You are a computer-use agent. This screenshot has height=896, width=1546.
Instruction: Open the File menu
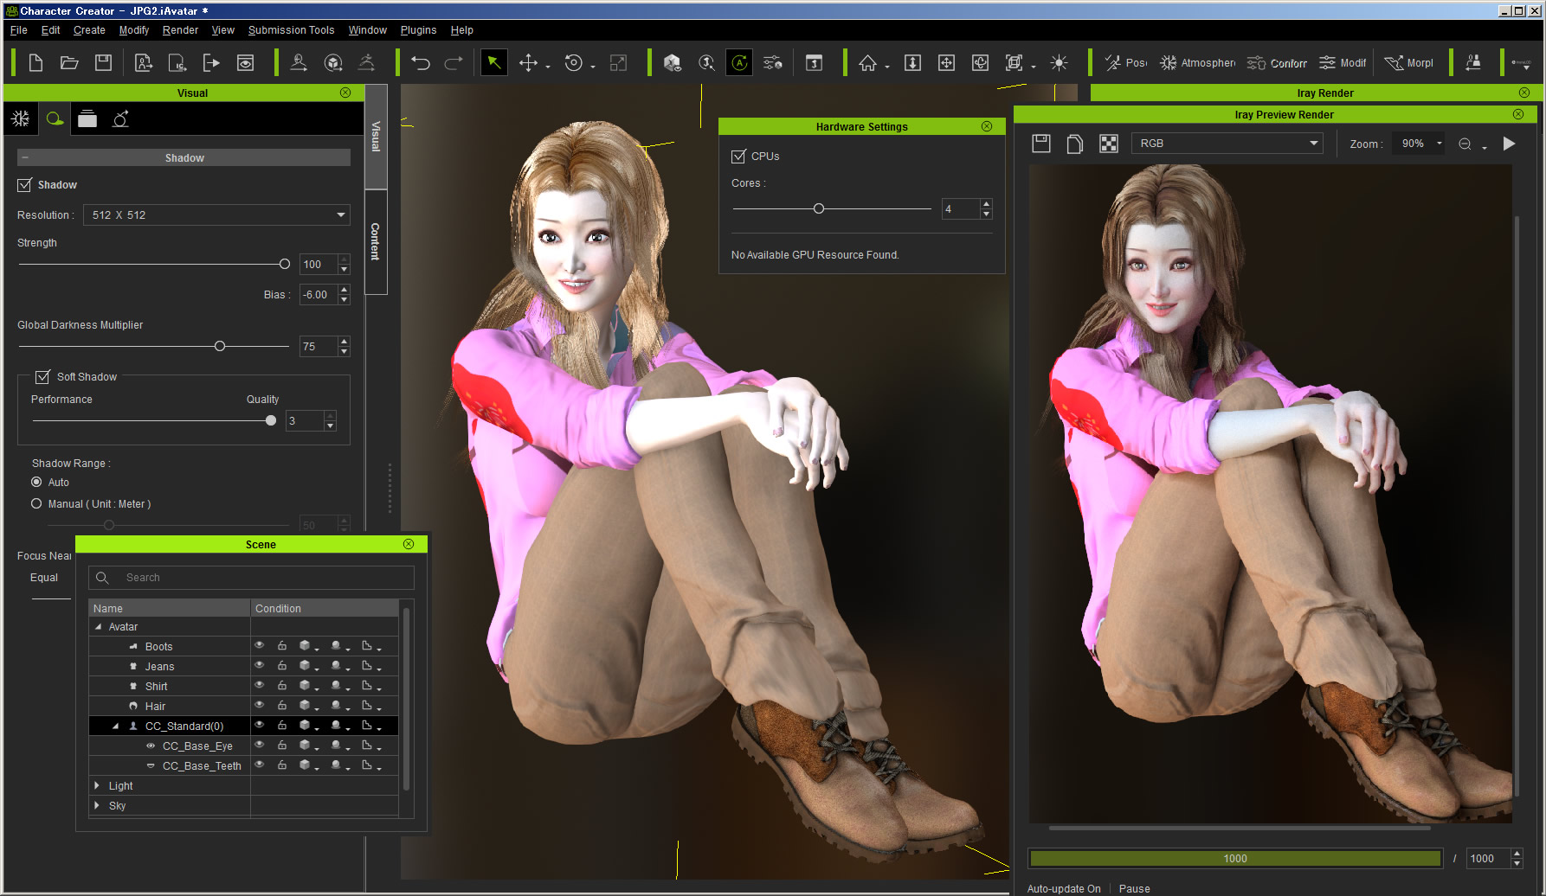point(19,30)
